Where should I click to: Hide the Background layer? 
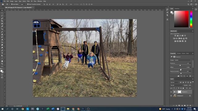tap(171, 96)
